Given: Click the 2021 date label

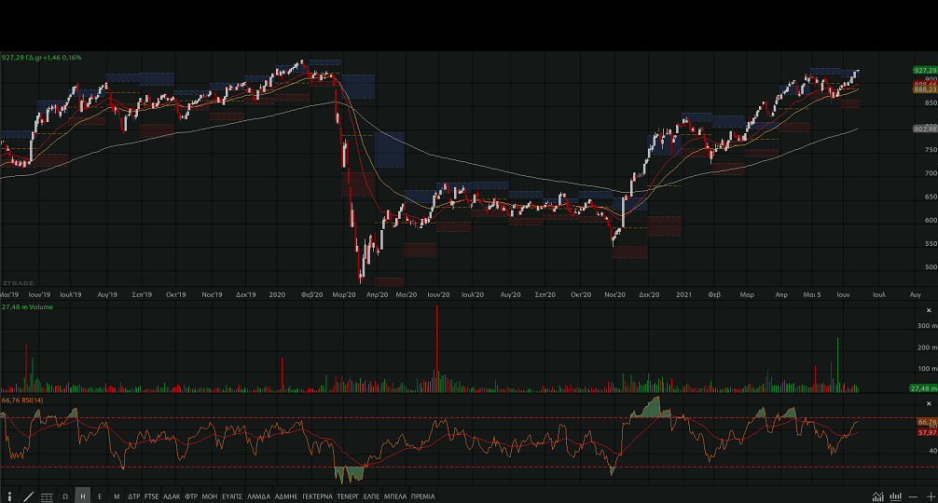Looking at the screenshot, I should (683, 294).
